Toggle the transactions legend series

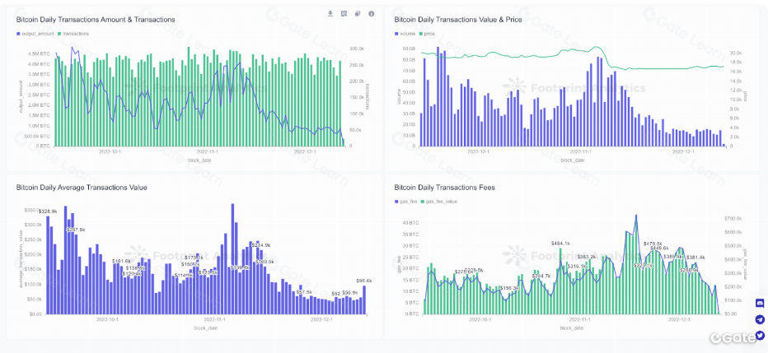click(x=75, y=33)
